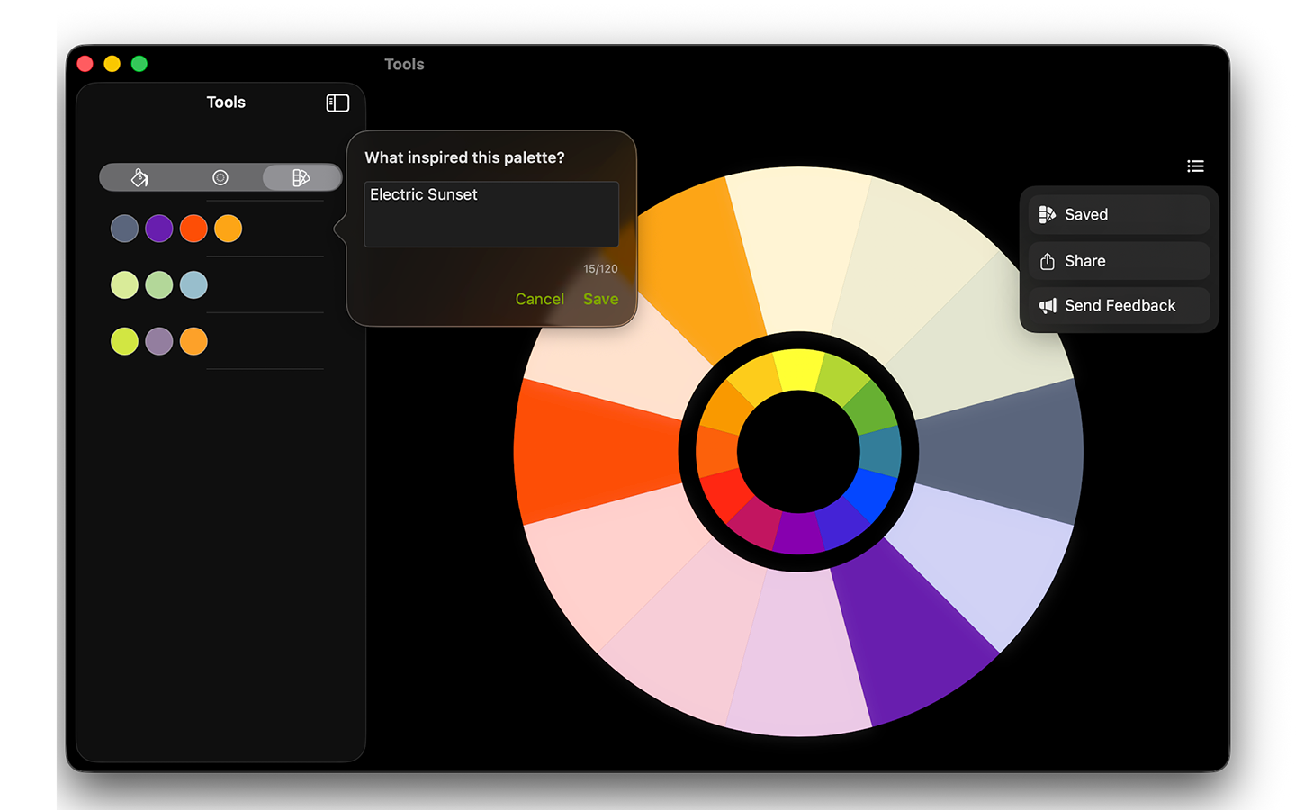The image size is (1296, 810).
Task: Select purple swatch in four-color palette
Action: (x=159, y=229)
